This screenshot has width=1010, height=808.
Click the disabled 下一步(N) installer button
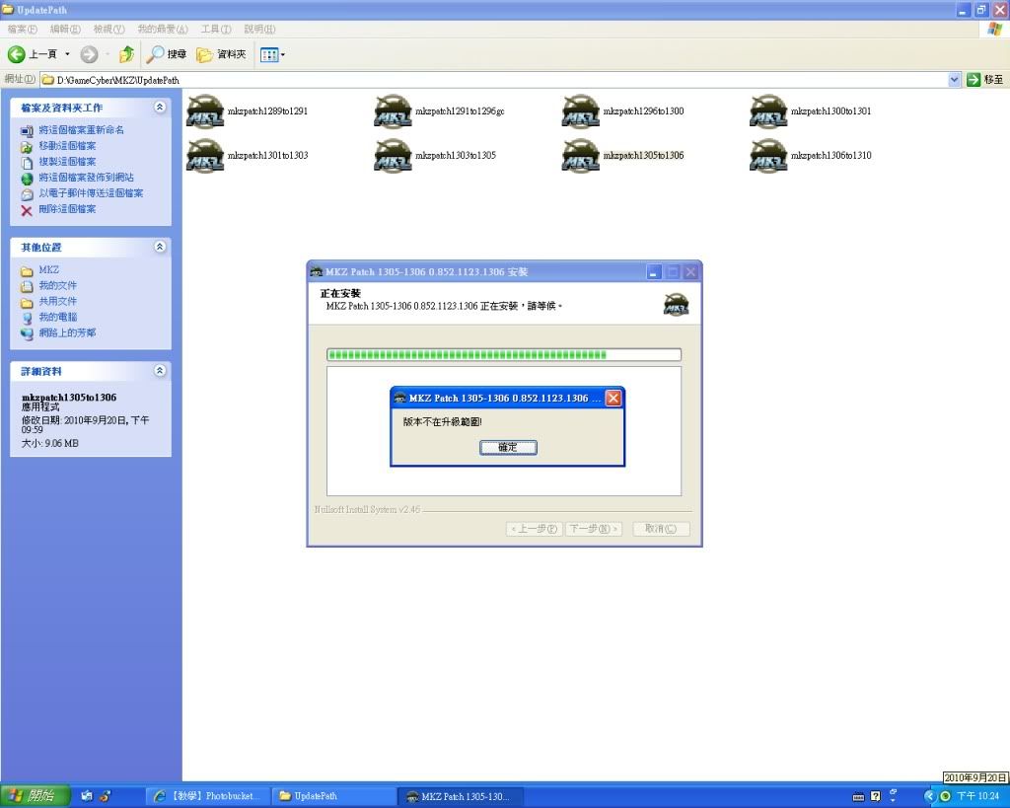[593, 529]
